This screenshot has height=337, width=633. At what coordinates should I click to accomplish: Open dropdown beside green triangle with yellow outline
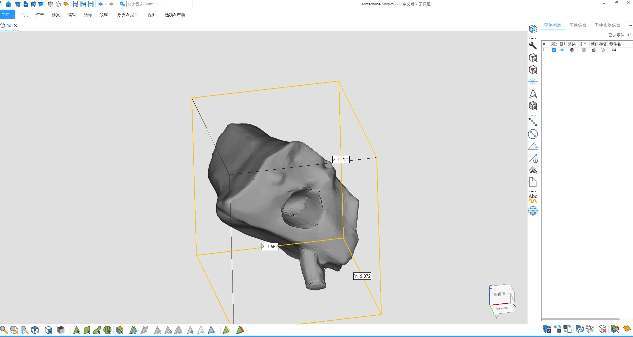click(x=234, y=330)
